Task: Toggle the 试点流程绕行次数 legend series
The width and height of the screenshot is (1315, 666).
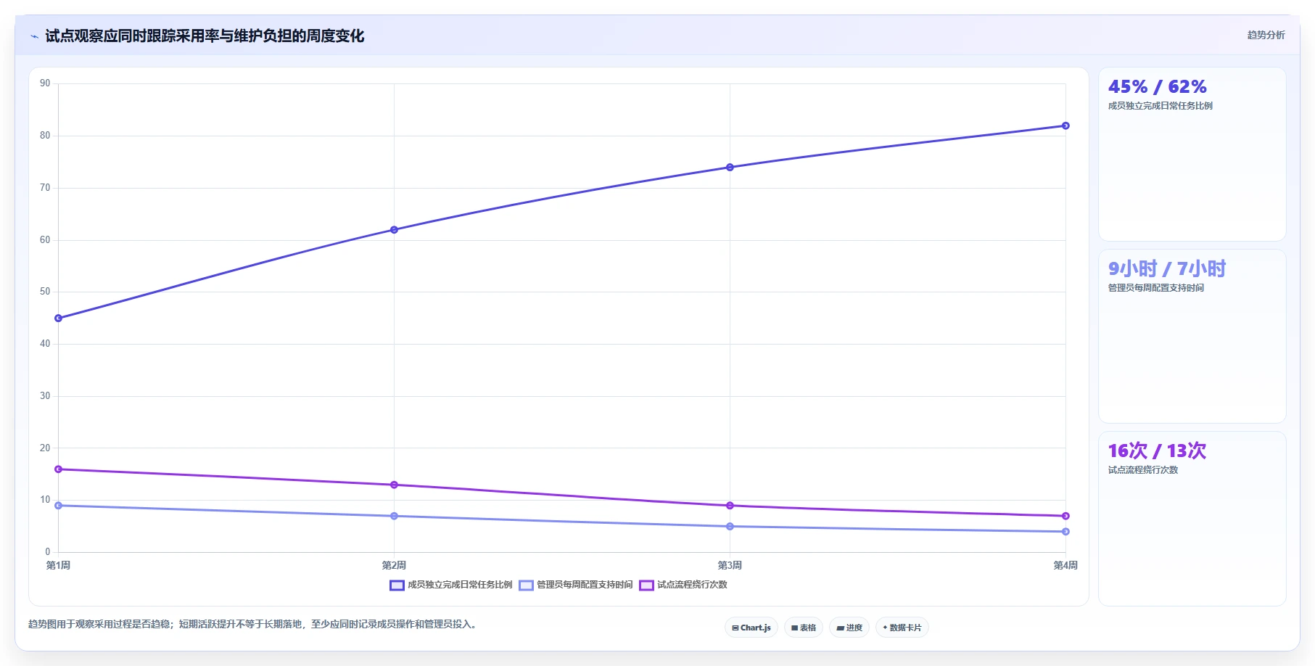Action: click(x=683, y=585)
